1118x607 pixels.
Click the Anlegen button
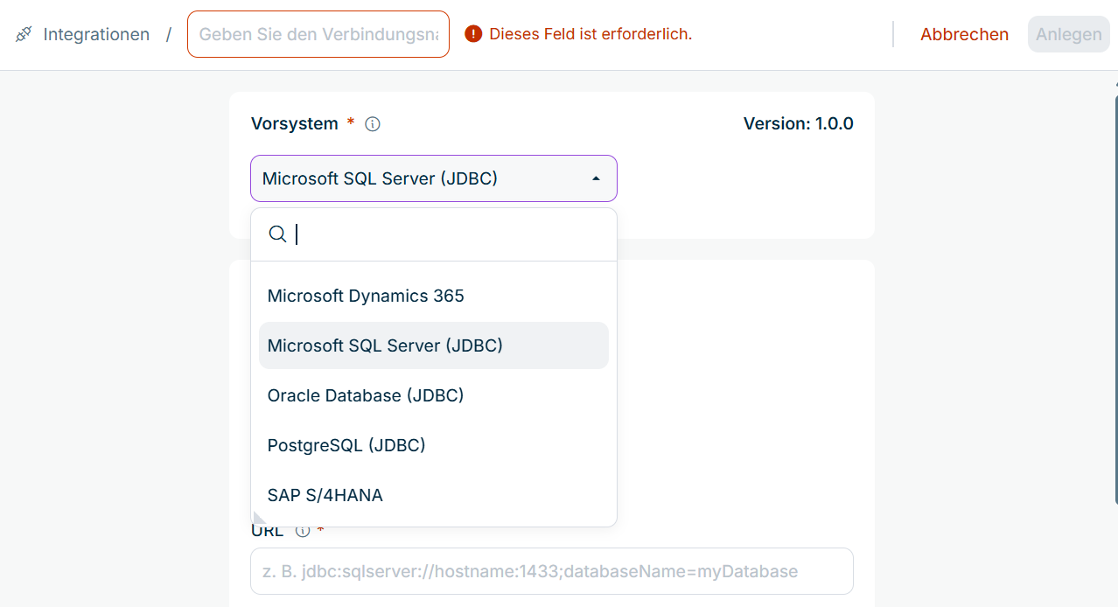[x=1068, y=34]
